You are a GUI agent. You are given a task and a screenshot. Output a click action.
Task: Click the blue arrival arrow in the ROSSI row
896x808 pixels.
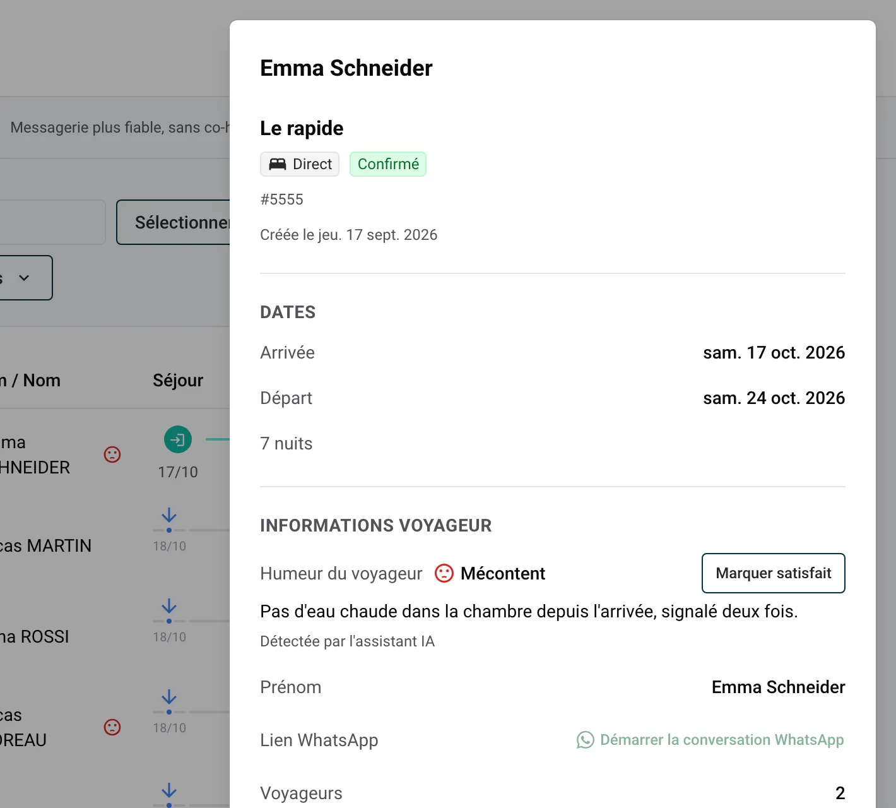tap(169, 606)
